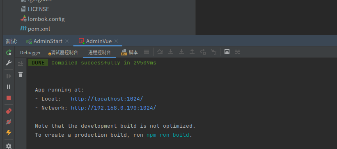This screenshot has width=337, height=149.
Task: Click 'Note that the development build' line
Action: (115, 126)
